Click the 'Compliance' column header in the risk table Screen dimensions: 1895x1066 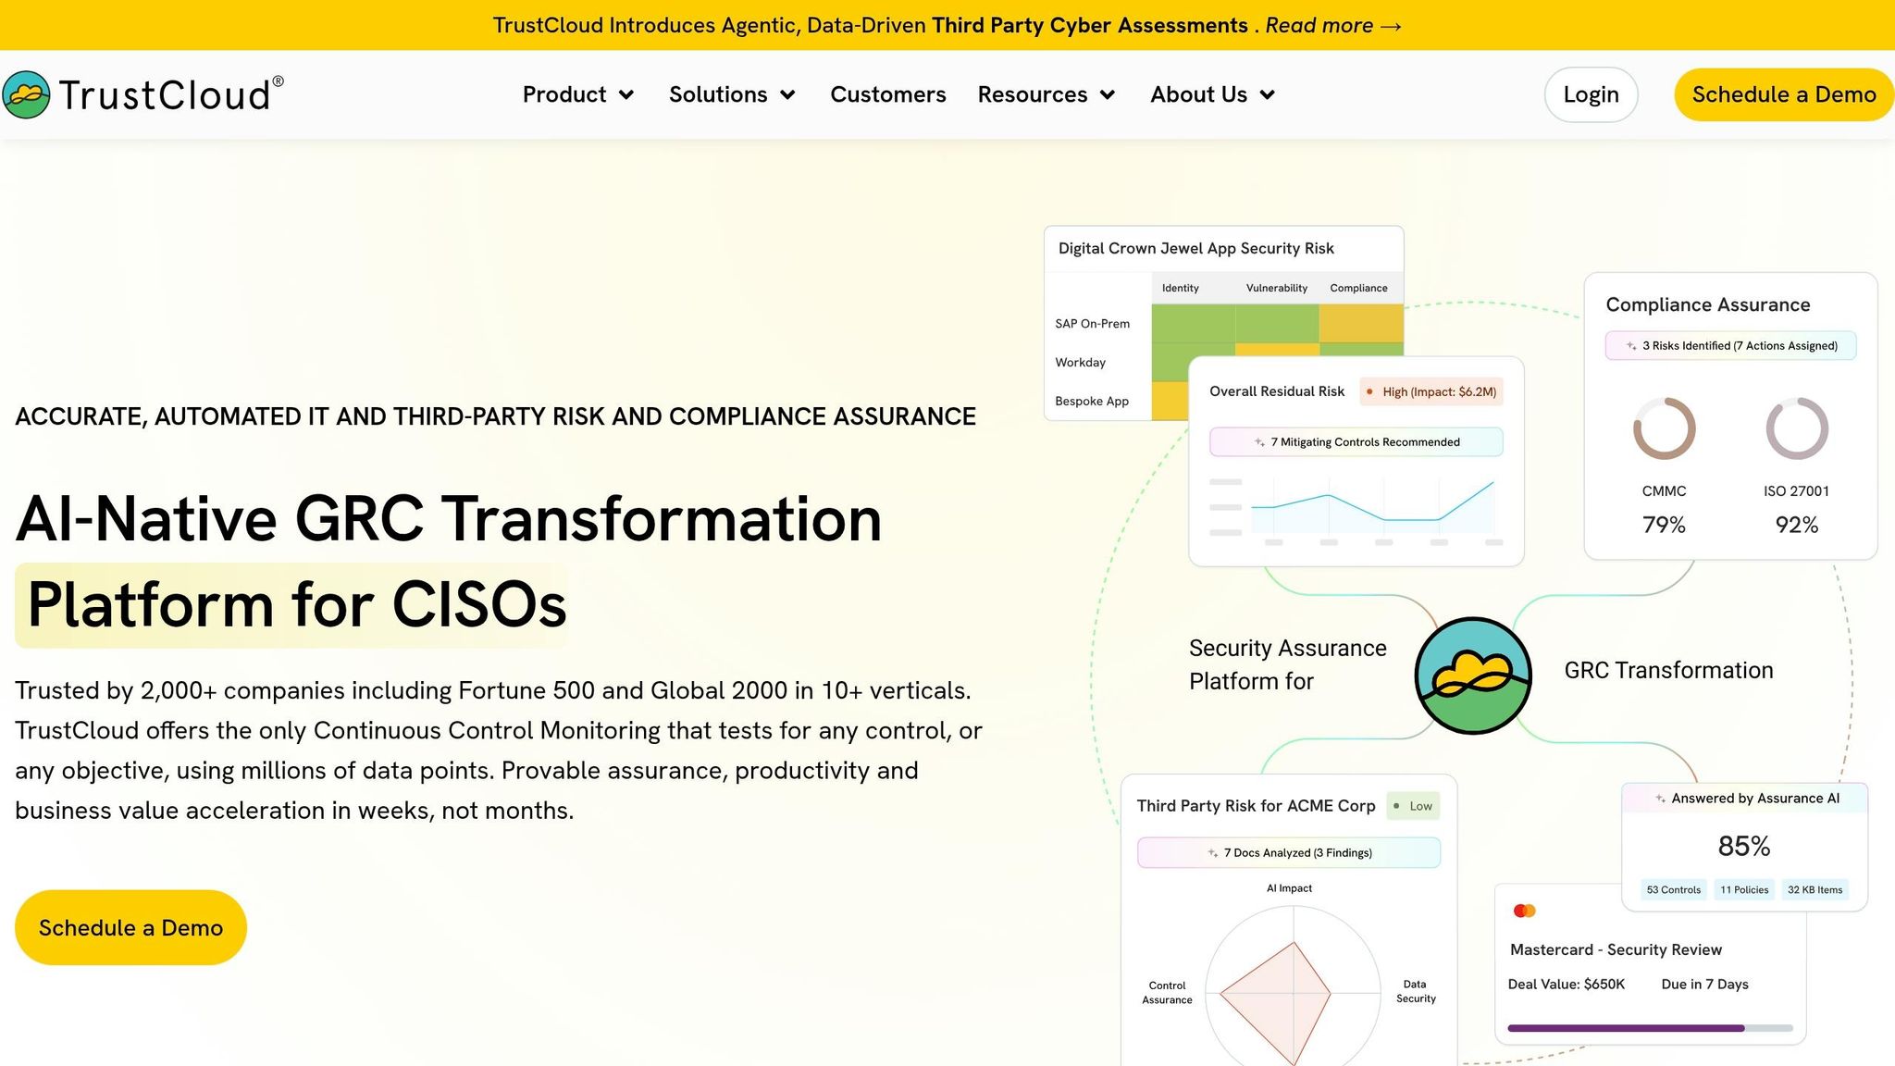1359,288
